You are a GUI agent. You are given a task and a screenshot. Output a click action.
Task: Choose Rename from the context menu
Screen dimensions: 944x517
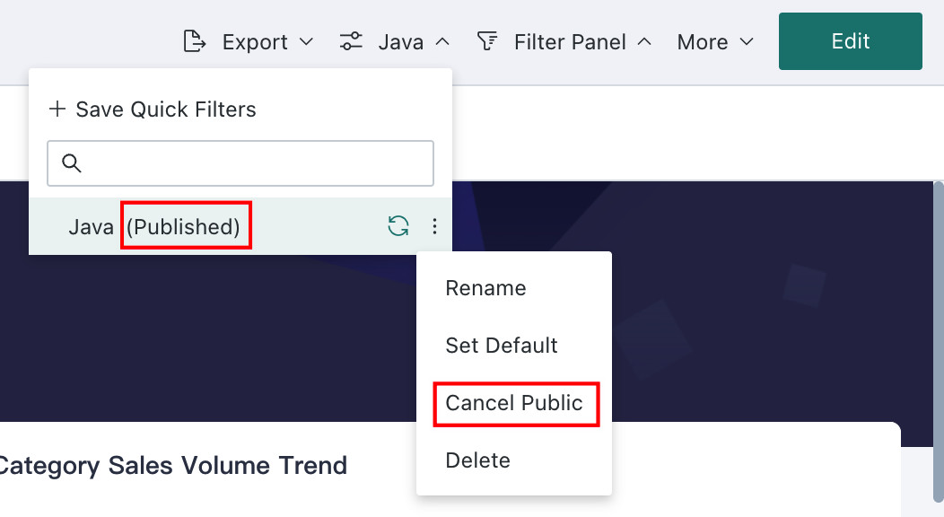485,288
